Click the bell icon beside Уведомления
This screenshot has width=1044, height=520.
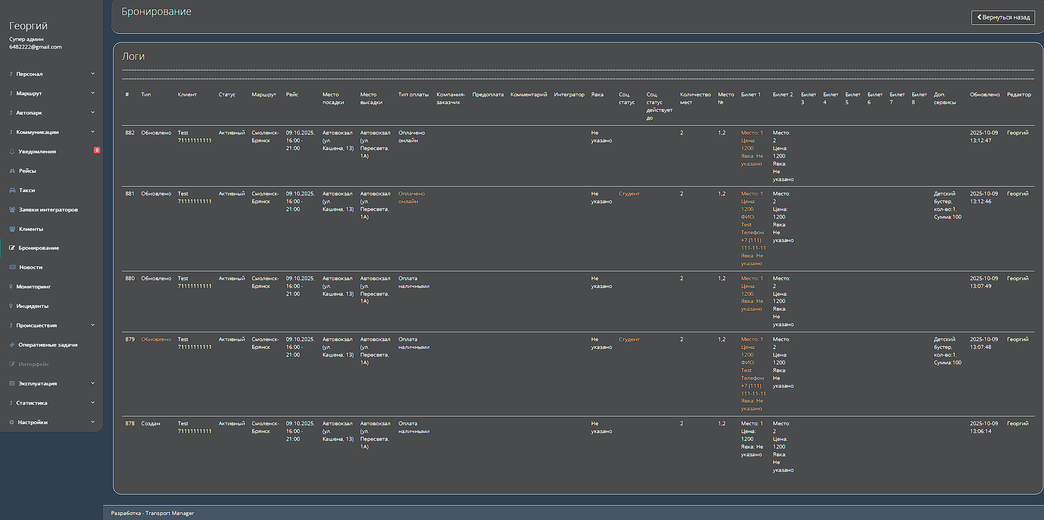point(12,151)
